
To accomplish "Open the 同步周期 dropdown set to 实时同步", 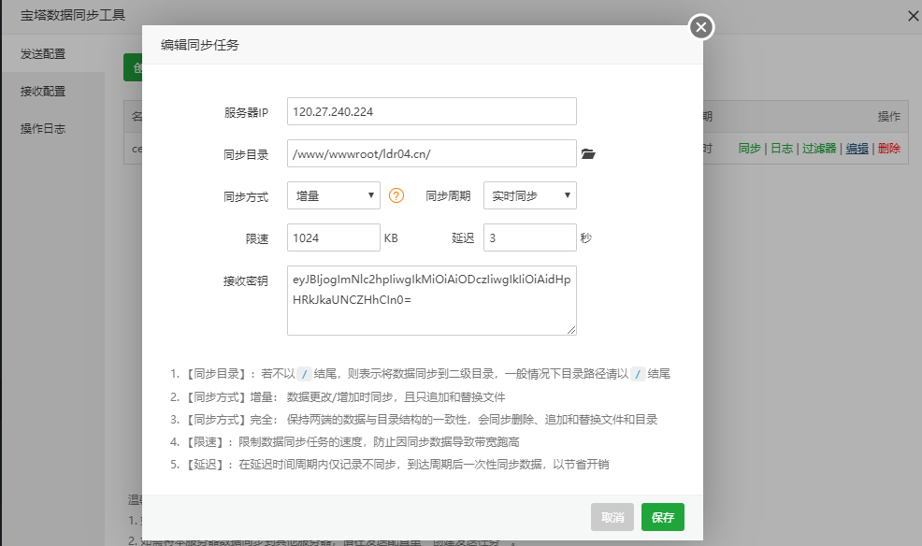I will [530, 195].
